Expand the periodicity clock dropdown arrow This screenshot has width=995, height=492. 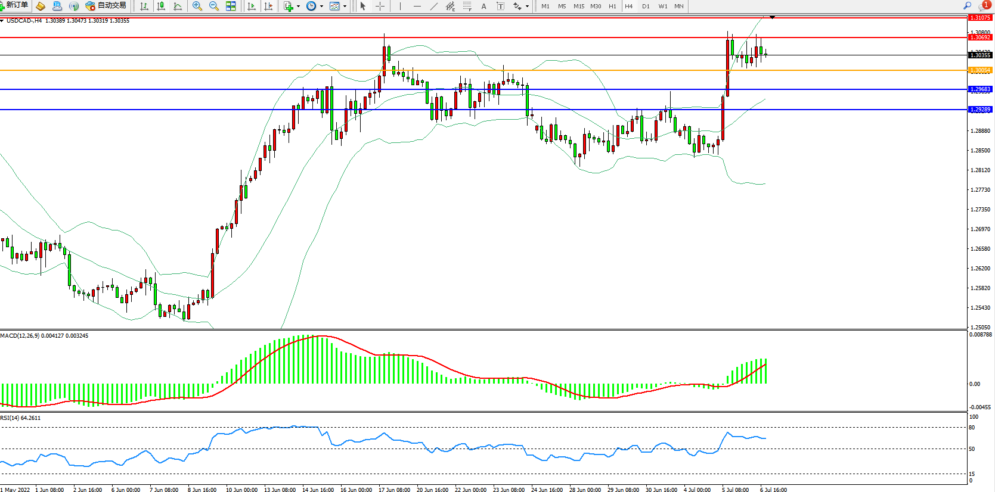pyautogui.click(x=321, y=6)
